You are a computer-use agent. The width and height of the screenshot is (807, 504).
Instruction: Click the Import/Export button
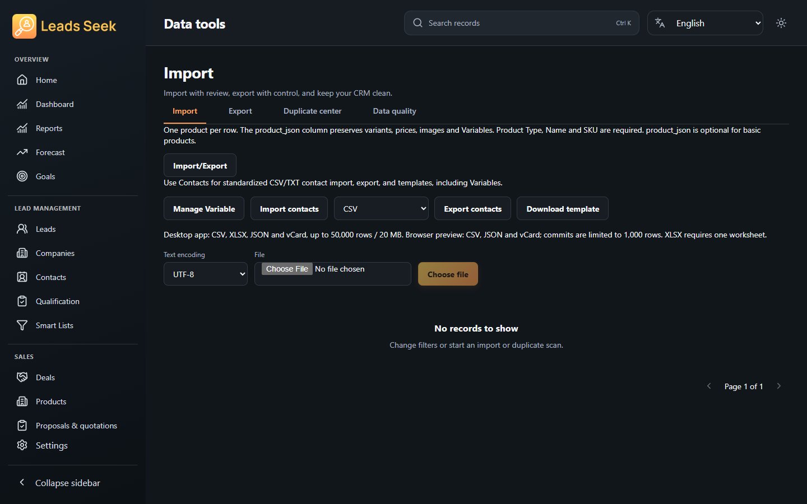[x=200, y=166]
